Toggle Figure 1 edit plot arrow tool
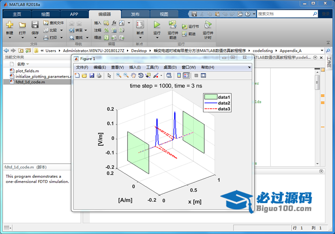 click(x=109, y=75)
